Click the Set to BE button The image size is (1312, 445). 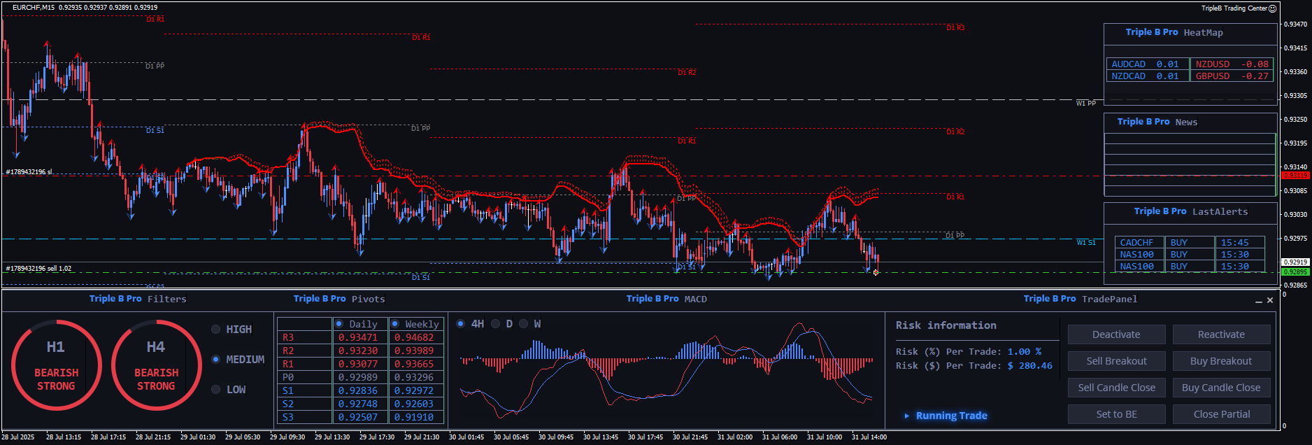tap(1116, 414)
